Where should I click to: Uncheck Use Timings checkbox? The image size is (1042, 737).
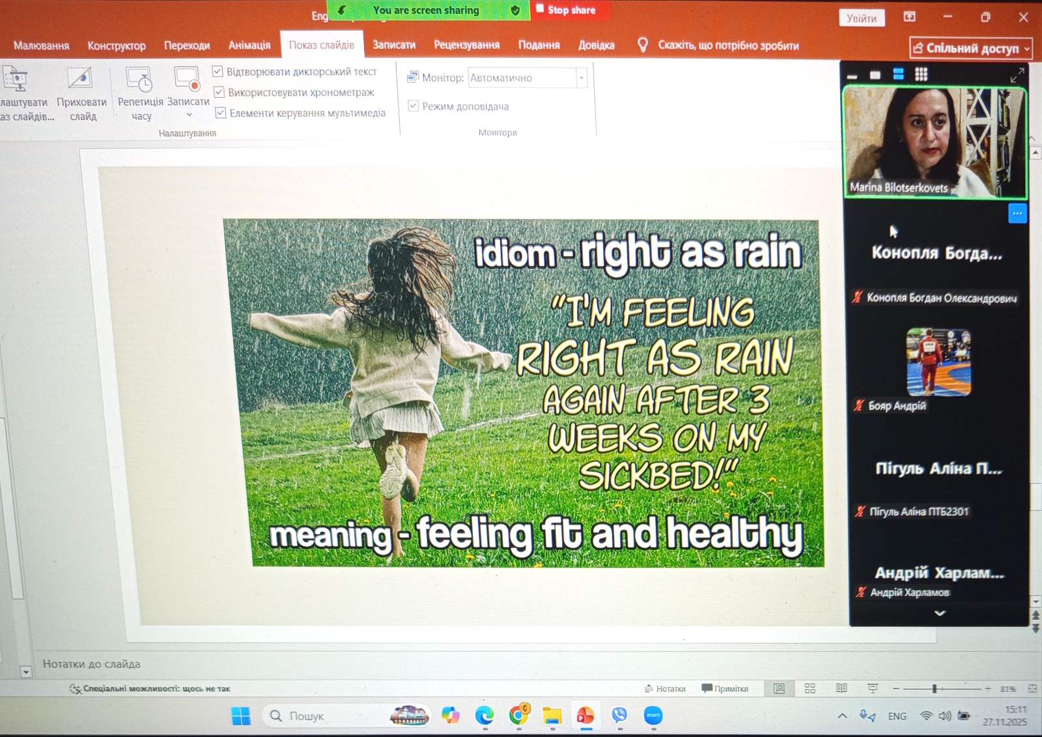(x=219, y=93)
